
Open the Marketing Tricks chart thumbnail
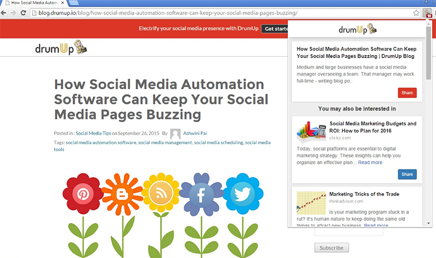[311, 203]
